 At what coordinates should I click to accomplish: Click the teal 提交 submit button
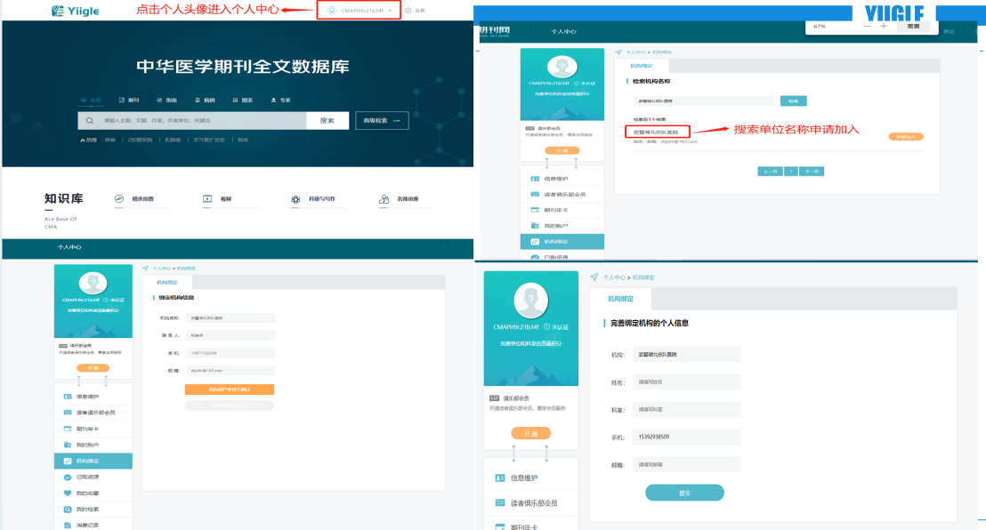684,493
